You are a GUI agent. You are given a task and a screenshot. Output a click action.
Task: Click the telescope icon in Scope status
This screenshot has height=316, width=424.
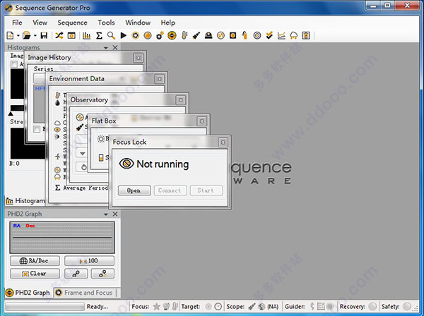[252, 306]
